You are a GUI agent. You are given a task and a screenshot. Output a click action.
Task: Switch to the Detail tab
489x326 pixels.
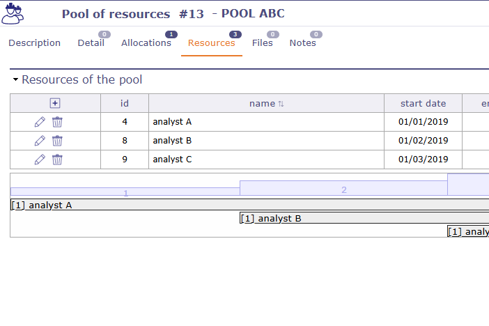(91, 43)
